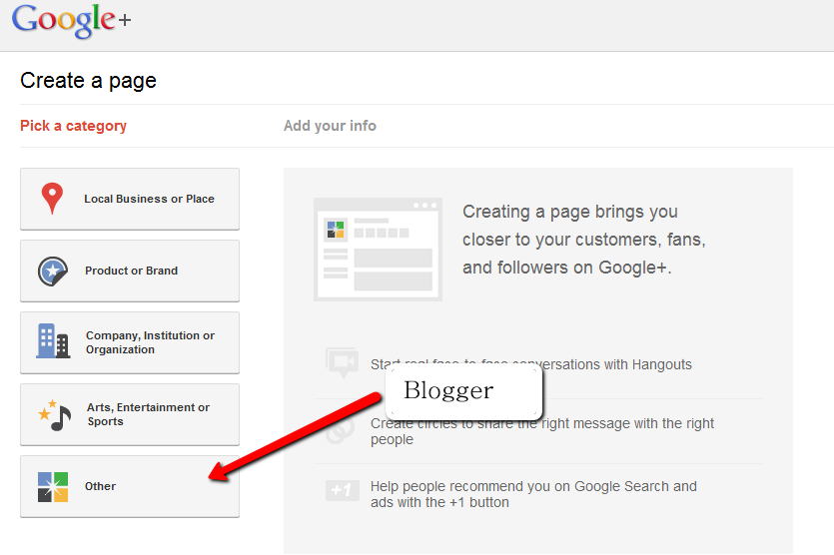Click the +1 button icon
Image resolution: width=834 pixels, height=555 pixels.
[342, 490]
